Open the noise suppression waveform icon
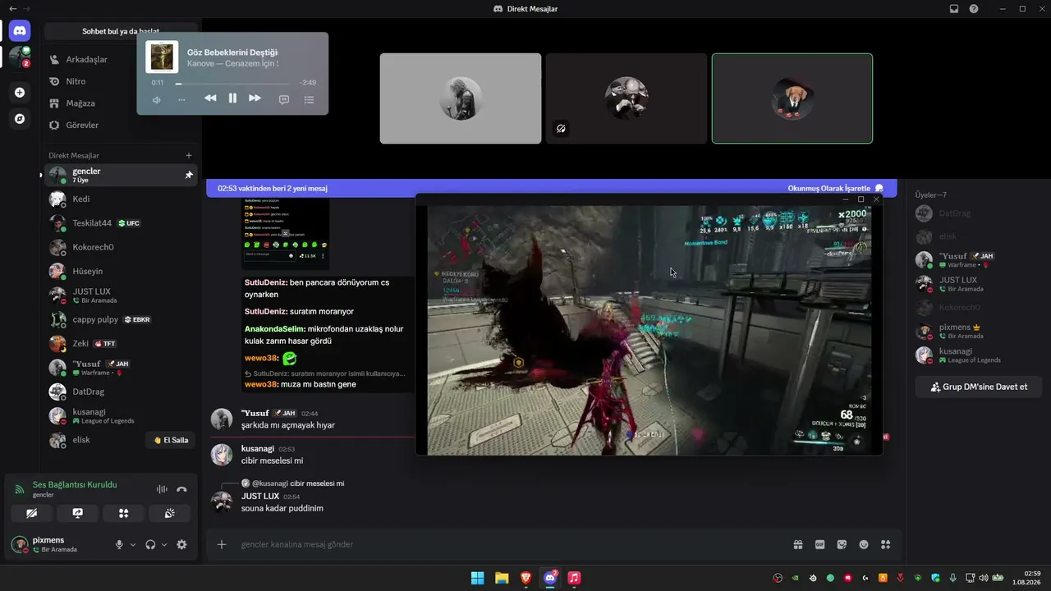This screenshot has height=591, width=1051. 162,489
